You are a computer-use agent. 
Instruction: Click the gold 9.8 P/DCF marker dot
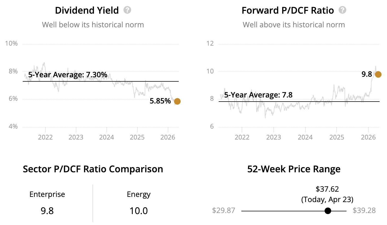(378, 74)
